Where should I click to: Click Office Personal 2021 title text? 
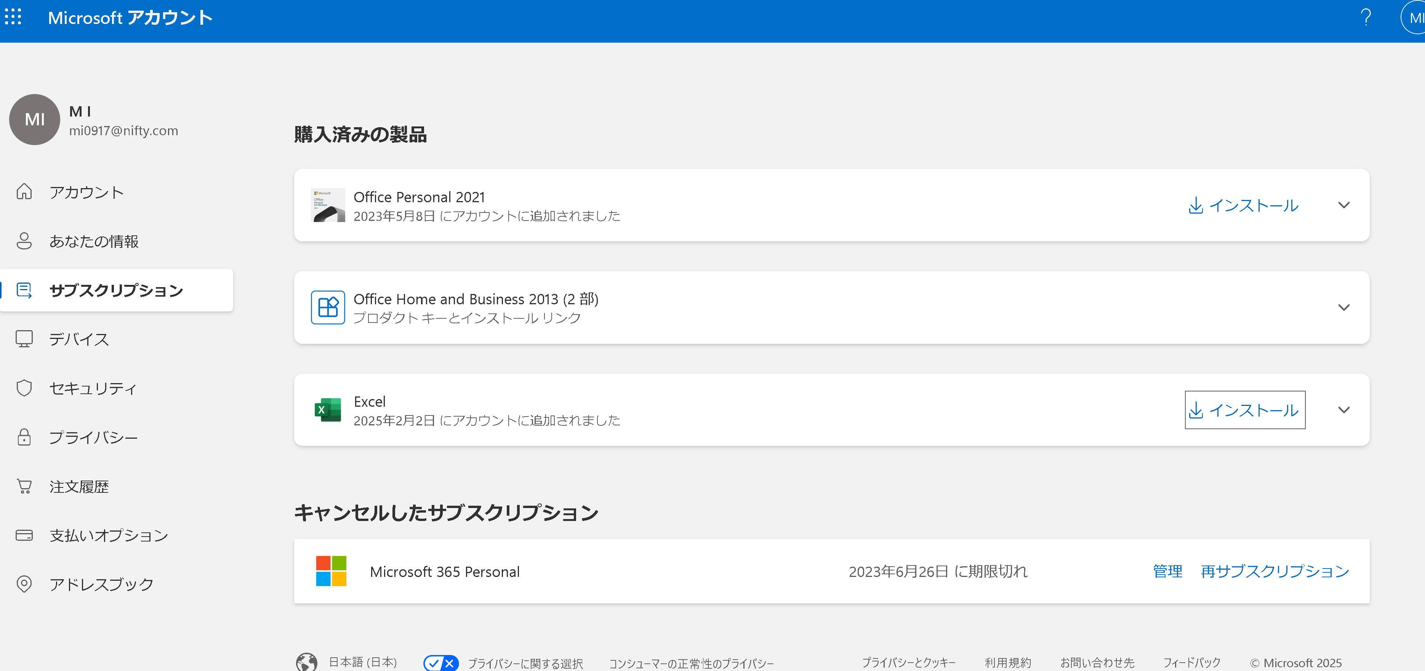tap(419, 197)
